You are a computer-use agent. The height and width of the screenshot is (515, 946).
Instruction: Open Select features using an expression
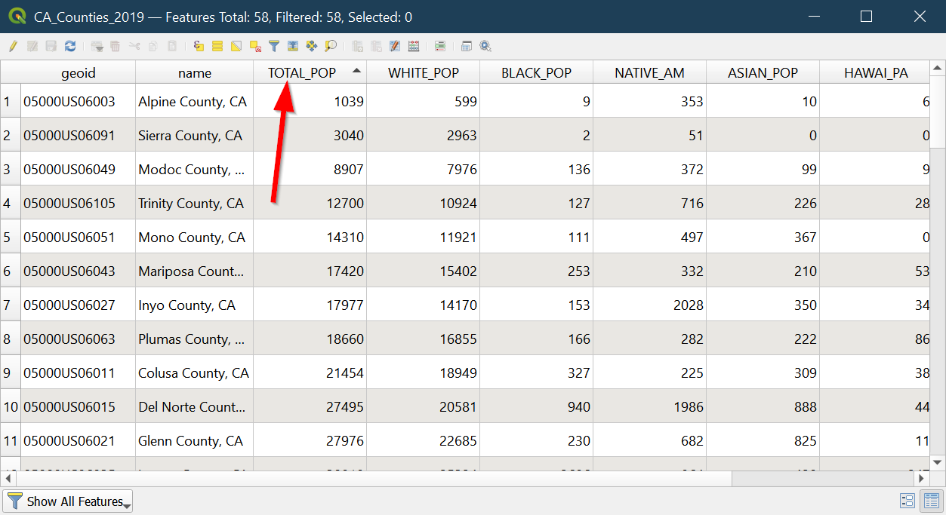(199, 46)
